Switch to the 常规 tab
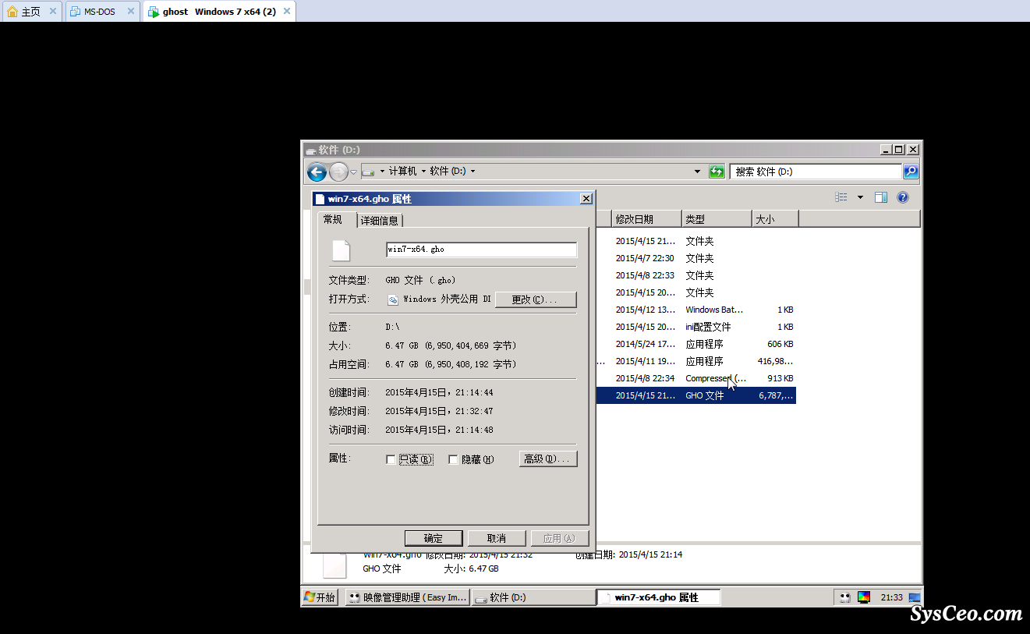This screenshot has width=1030, height=634. point(334,219)
